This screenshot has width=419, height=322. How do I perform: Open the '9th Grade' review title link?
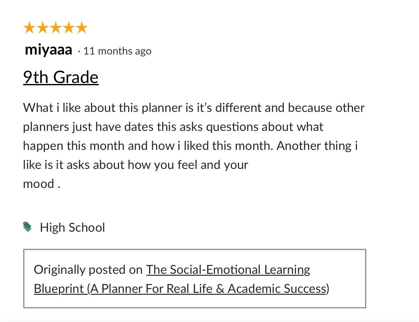pyautogui.click(x=61, y=77)
